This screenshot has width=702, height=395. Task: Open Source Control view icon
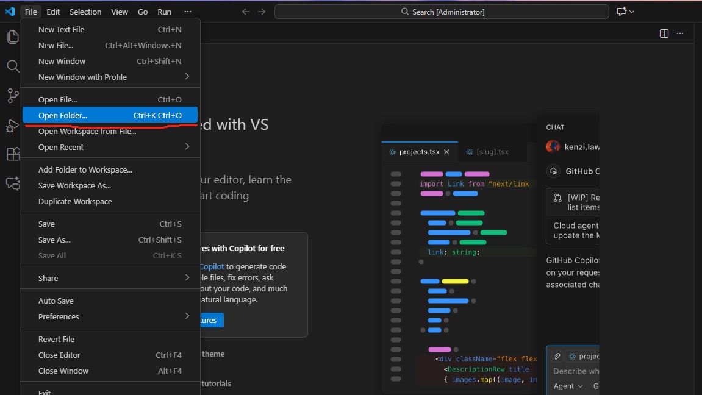[x=13, y=95]
